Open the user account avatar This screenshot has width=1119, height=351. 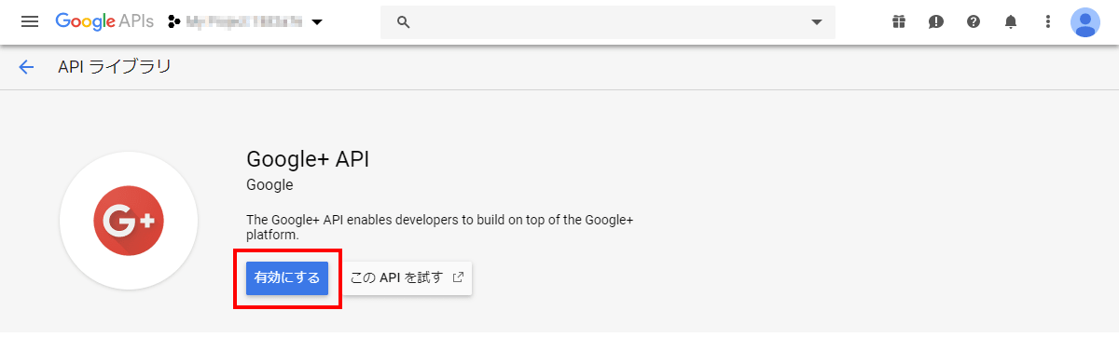[x=1085, y=21]
